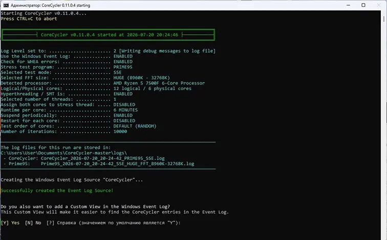Minimize the CoreCycler console window
The width and height of the screenshot is (387, 240).
point(348,5)
